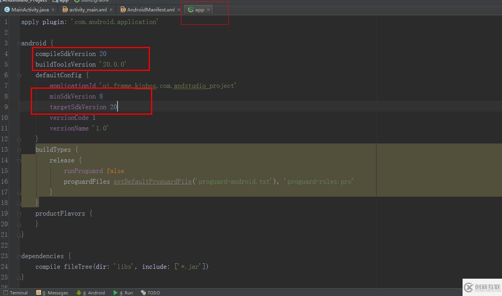Click the compileSdkVersion keyword
This screenshot has height=296, width=502.
coord(65,54)
